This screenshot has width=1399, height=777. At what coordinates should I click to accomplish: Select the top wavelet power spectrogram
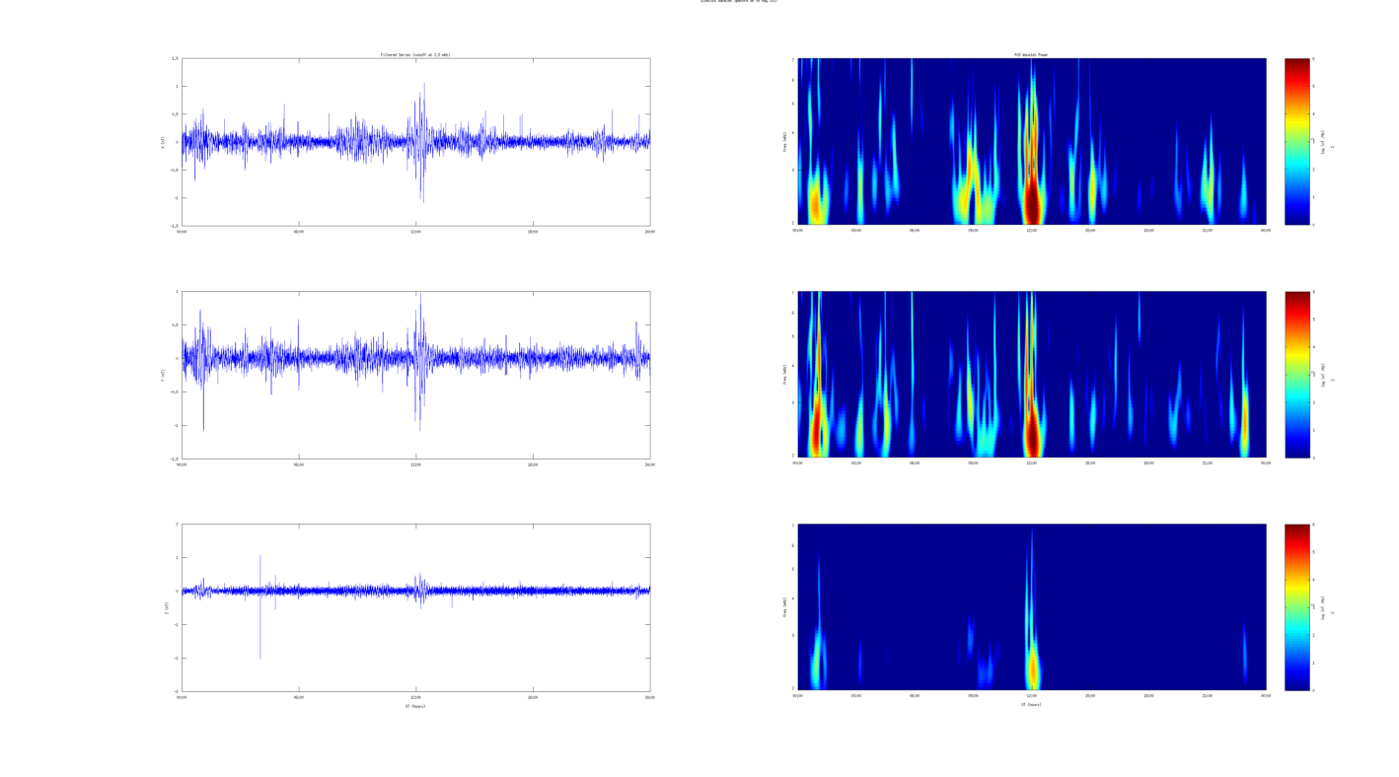pos(1031,141)
